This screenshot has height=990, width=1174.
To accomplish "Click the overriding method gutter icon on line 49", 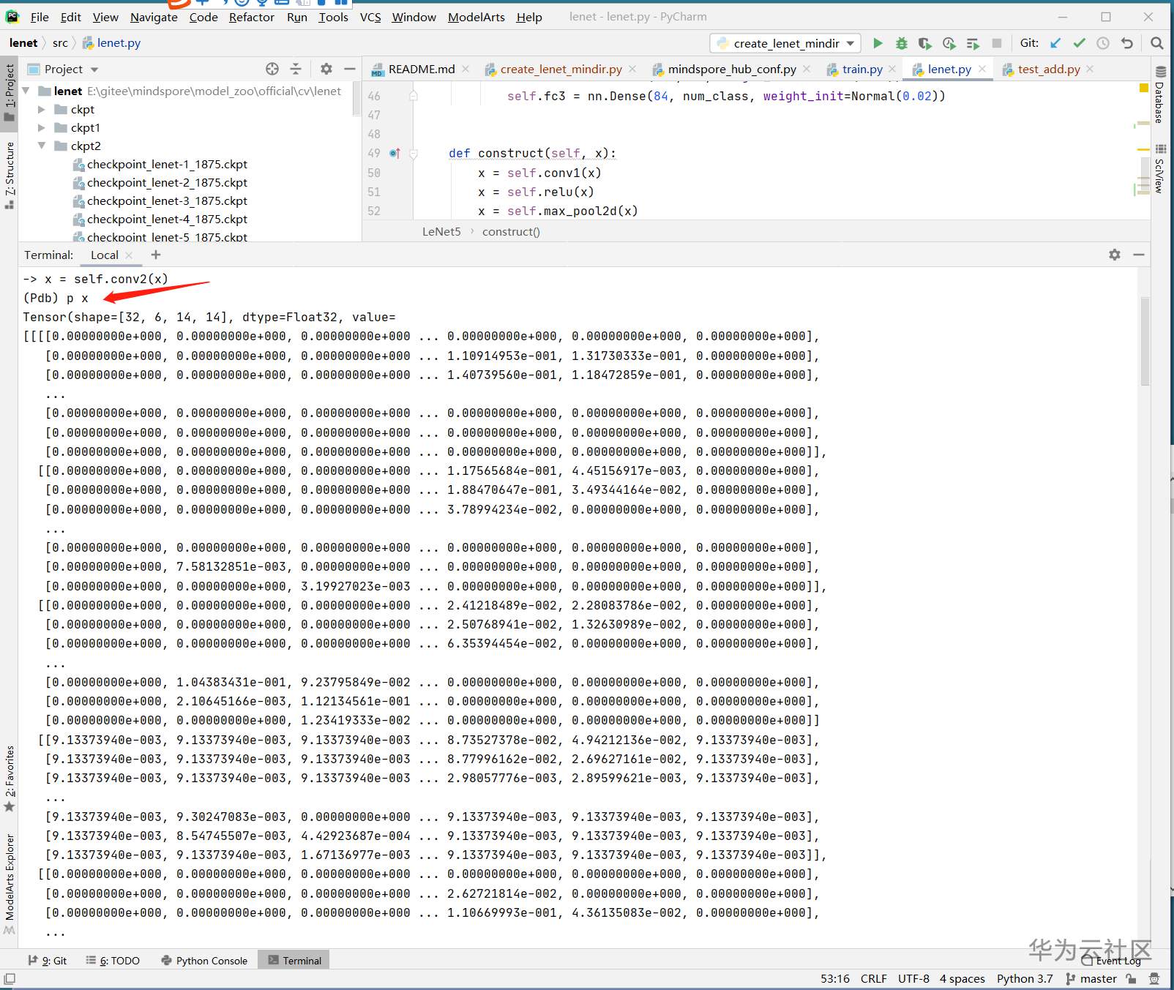I will tap(395, 154).
